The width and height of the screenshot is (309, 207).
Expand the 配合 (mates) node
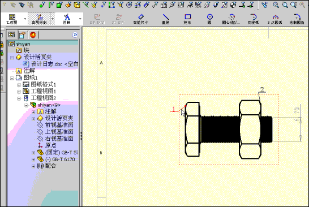tap(33, 166)
